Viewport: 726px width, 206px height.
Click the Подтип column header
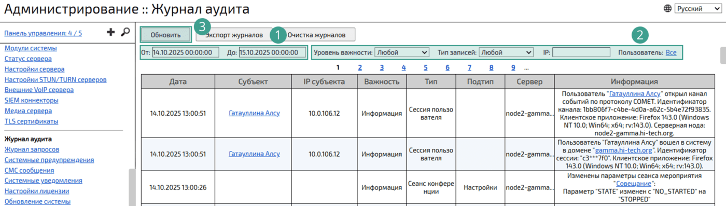point(480,81)
